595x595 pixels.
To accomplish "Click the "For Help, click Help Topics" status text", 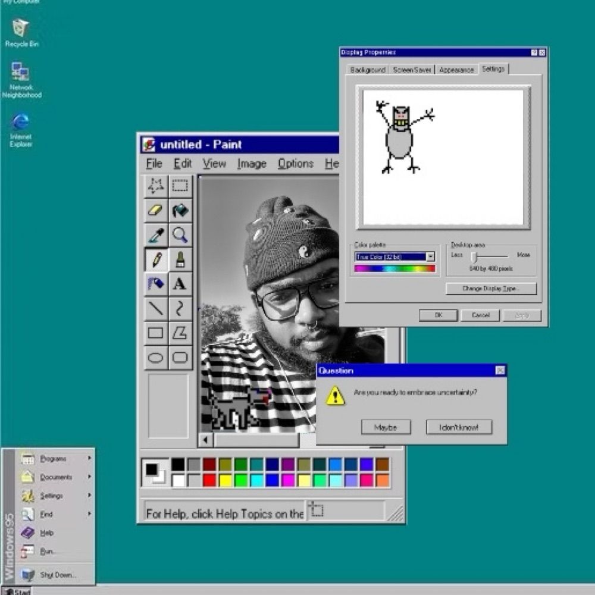I will [225, 514].
